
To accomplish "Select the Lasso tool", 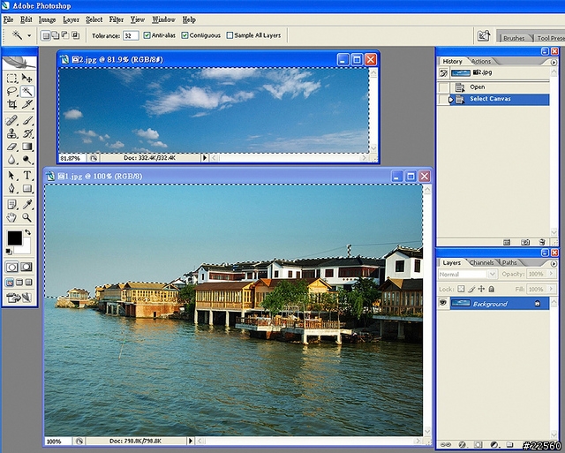I will point(11,91).
